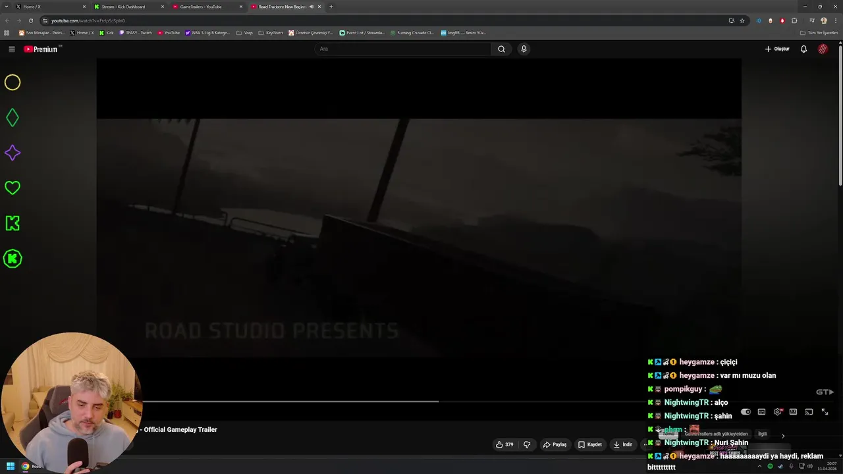This screenshot has width=843, height=474.
Task: Download the video with İndir
Action: [622, 444]
